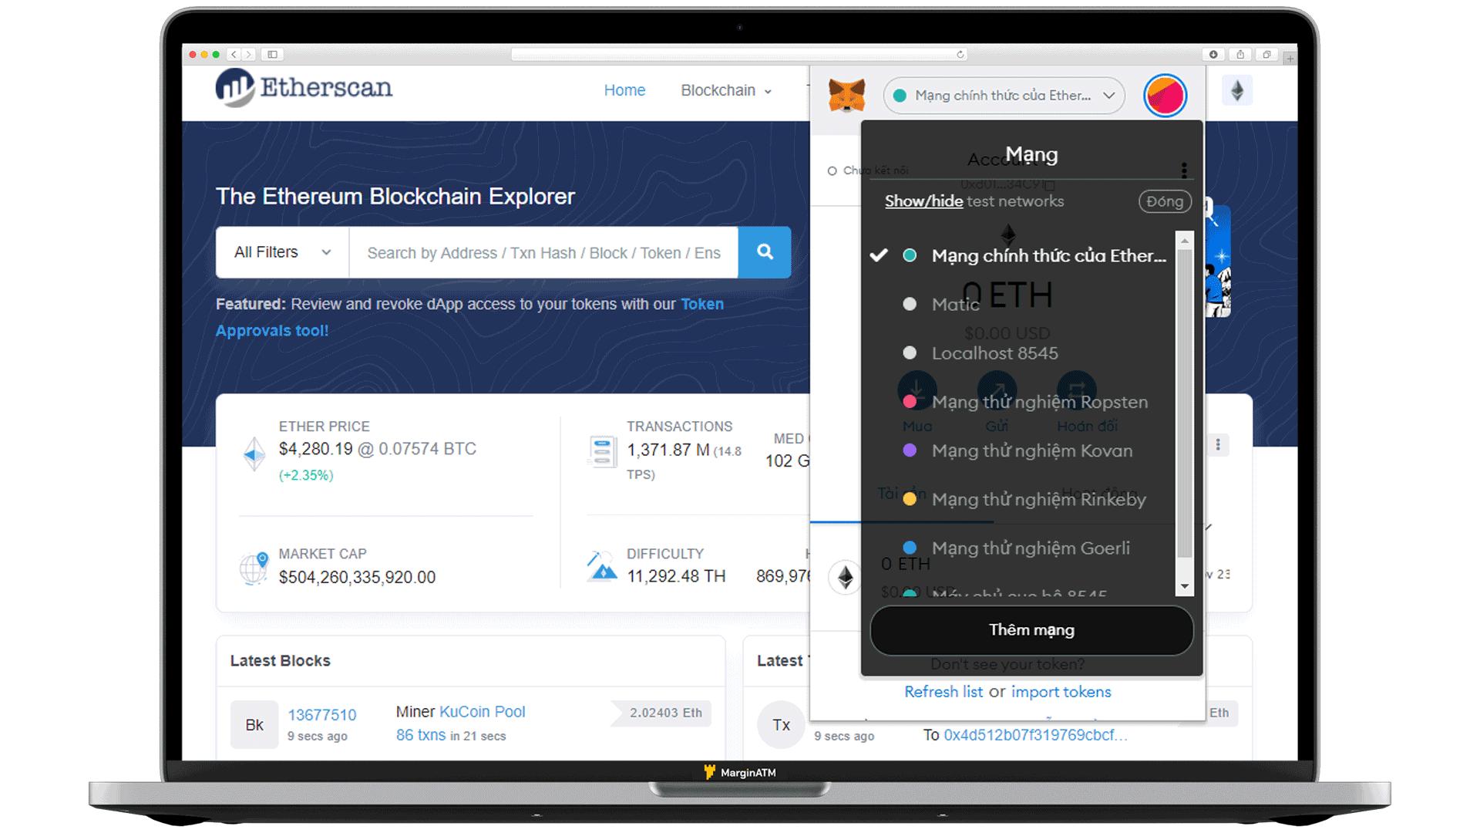The height and width of the screenshot is (833, 1480).
Task: Click the ETH token icon in asset list
Action: click(x=846, y=577)
